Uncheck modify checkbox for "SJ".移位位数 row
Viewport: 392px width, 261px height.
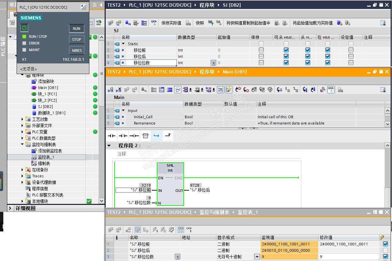point(385,256)
